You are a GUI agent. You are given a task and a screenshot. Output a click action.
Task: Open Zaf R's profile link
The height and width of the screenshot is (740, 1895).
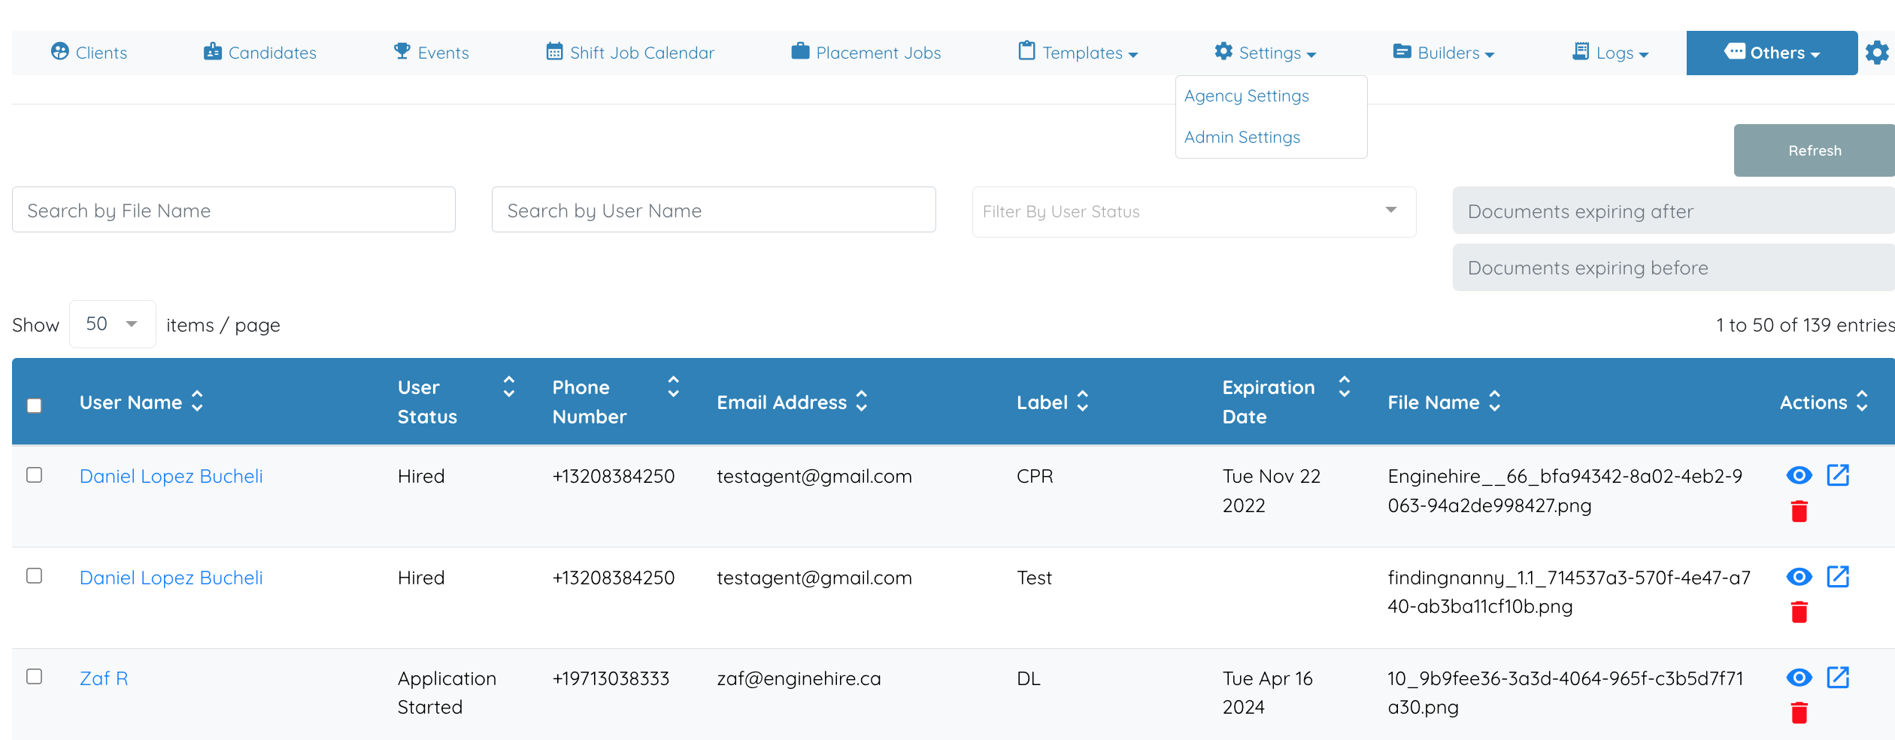[x=104, y=678]
